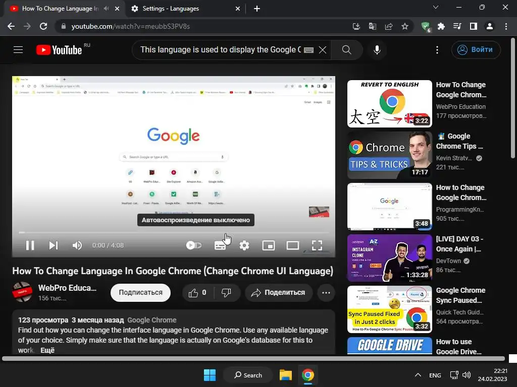This screenshot has width=517, height=387.
Task: Open Chrome Tips & Tricks thumbnail
Action: 389,155
